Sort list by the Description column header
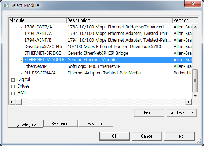Image resolution: width=204 pixels, height=146 pixels. pos(120,20)
